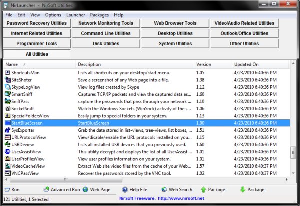Click the horizontal scrollbar right arrow
This screenshot has height=206, width=300.
(x=287, y=179)
